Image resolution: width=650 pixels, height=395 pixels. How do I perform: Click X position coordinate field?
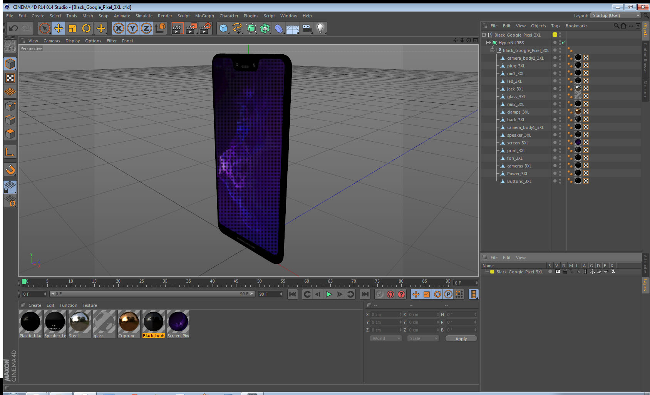point(386,315)
